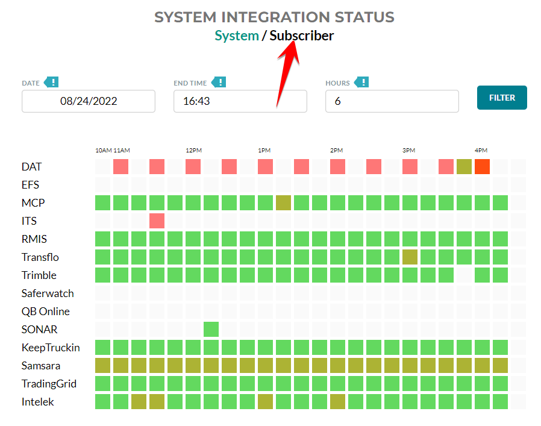Image resolution: width=541 pixels, height=426 pixels.
Task: Click the HOURS field showing 6
Action: pyautogui.click(x=392, y=101)
